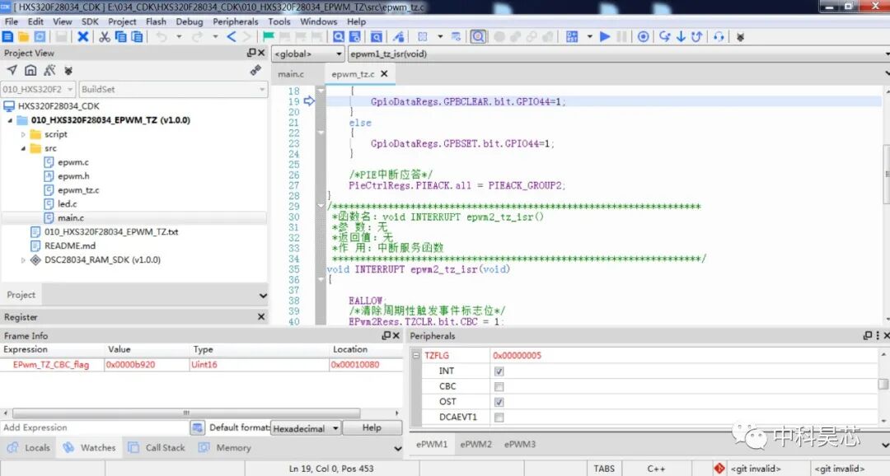Click the New File toolbar icon

8,37
